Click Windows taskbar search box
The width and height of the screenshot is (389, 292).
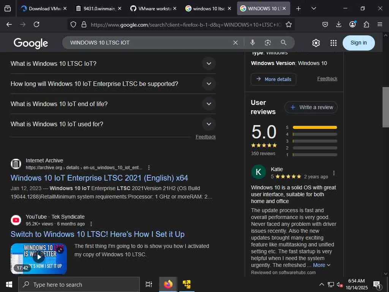pos(79,284)
